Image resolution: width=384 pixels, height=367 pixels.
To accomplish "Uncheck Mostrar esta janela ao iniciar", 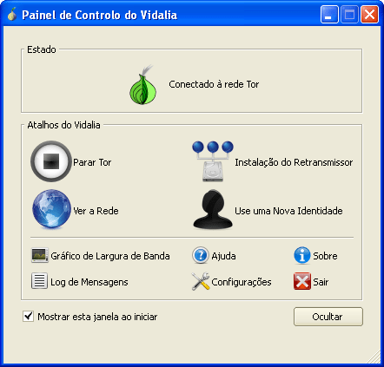I will pyautogui.click(x=28, y=317).
